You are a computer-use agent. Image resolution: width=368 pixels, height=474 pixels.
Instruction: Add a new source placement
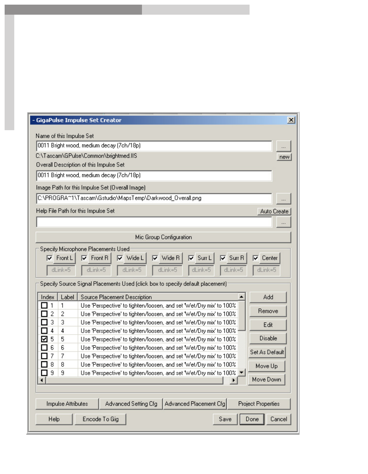point(268,297)
